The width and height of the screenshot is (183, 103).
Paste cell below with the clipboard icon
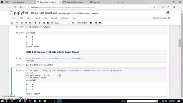coord(30,23)
